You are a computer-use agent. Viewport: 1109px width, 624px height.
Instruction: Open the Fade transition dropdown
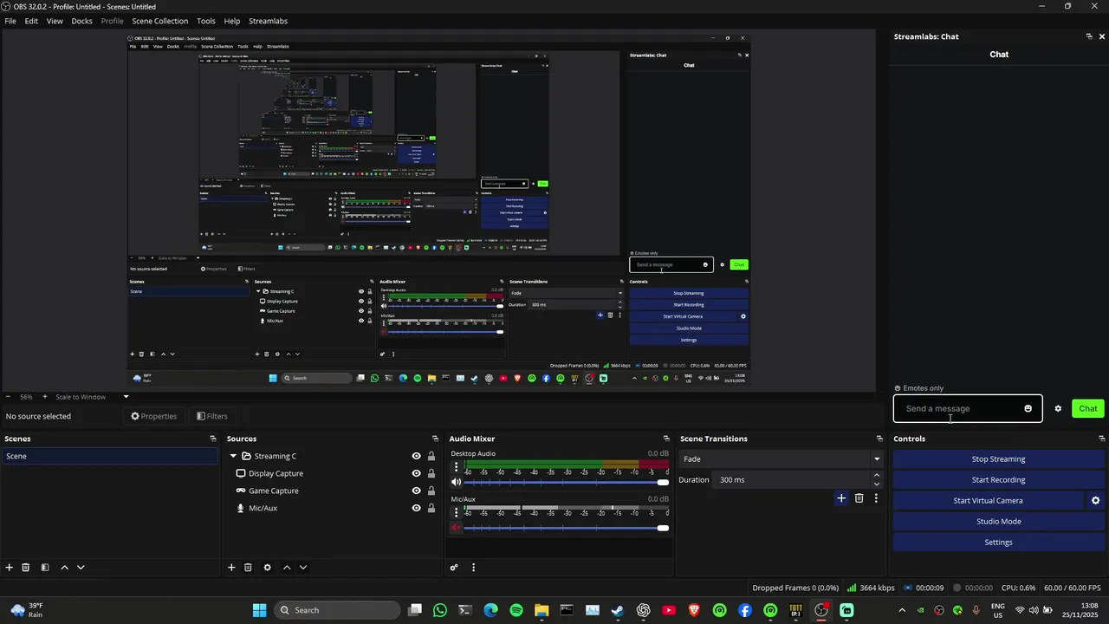[781, 459]
